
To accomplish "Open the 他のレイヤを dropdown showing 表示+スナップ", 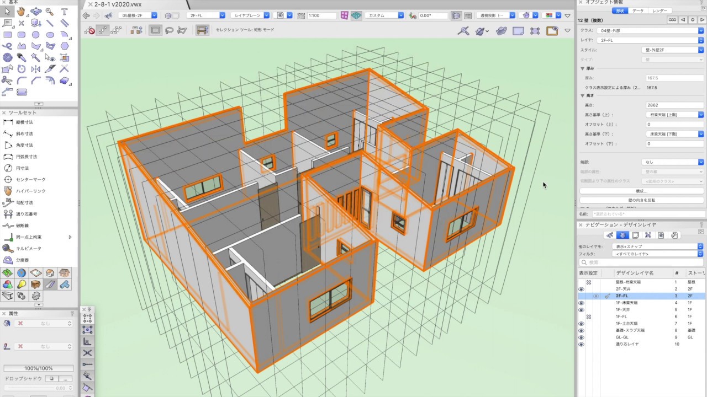I will click(x=657, y=246).
